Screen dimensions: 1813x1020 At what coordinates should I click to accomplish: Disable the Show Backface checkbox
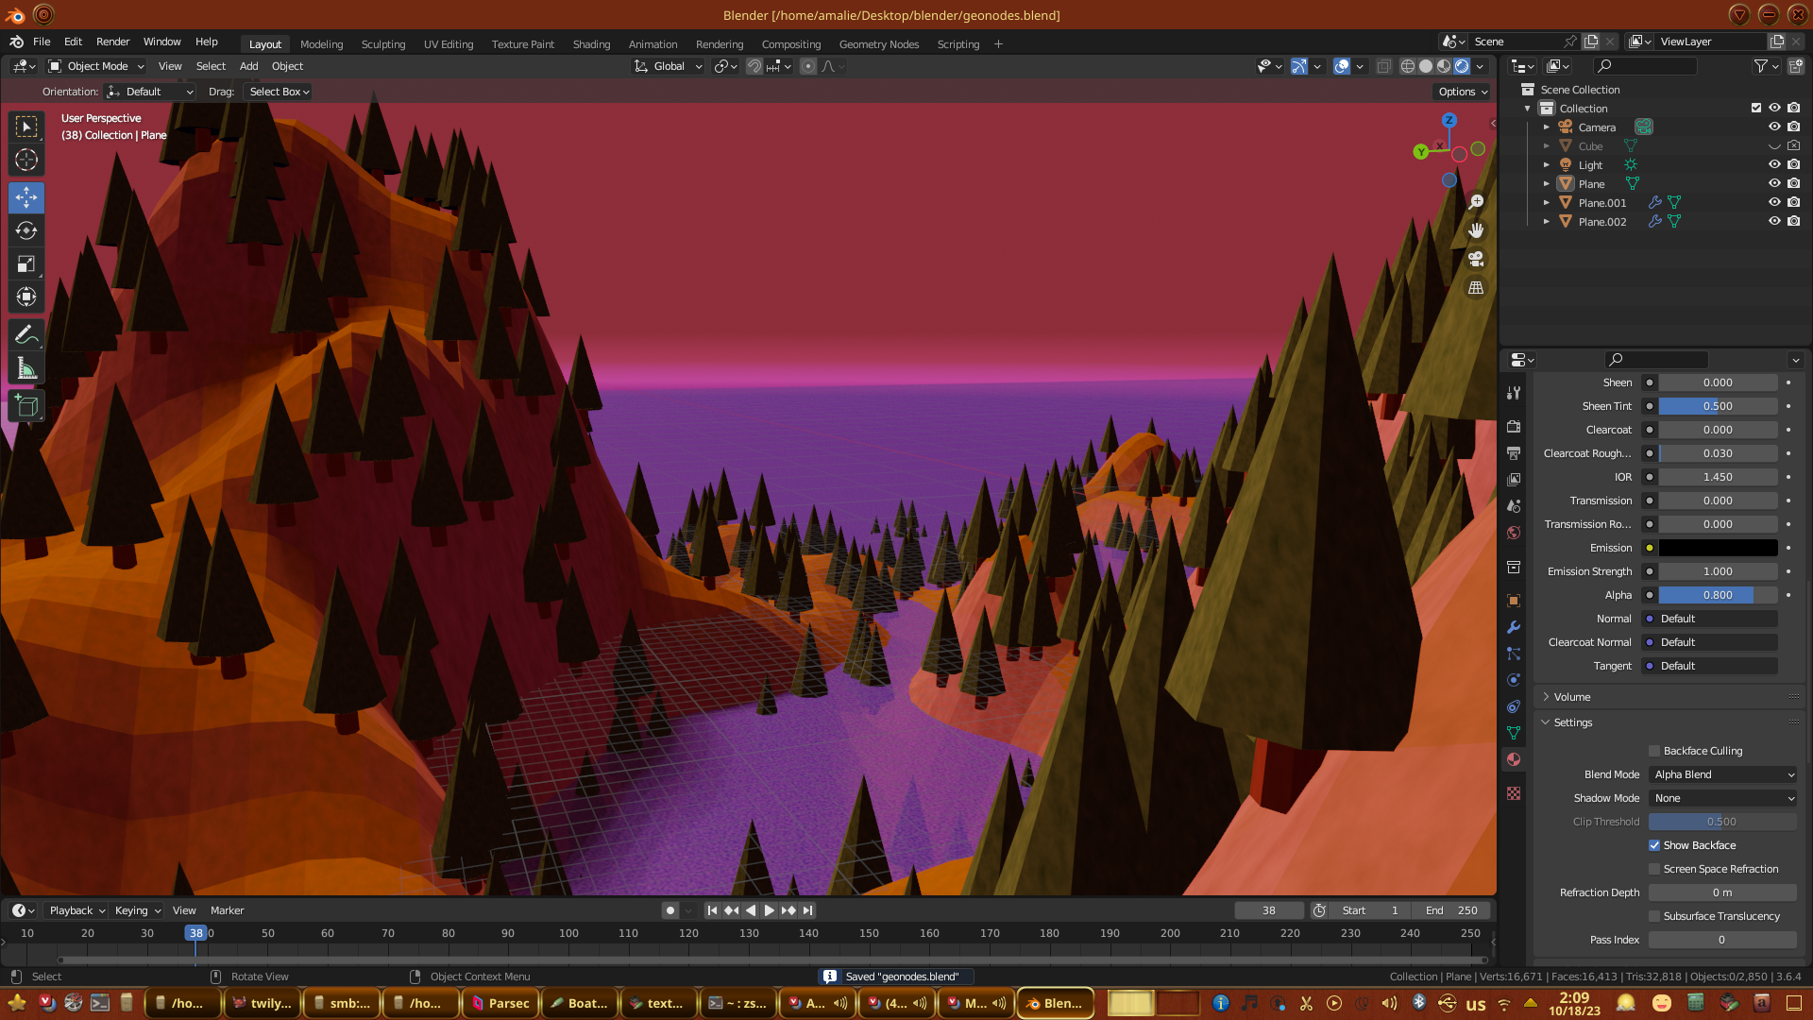(x=1654, y=845)
